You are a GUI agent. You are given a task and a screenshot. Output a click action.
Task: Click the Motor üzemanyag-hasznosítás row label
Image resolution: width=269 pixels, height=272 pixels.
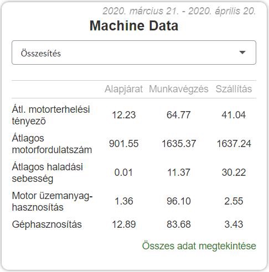pos(52,201)
